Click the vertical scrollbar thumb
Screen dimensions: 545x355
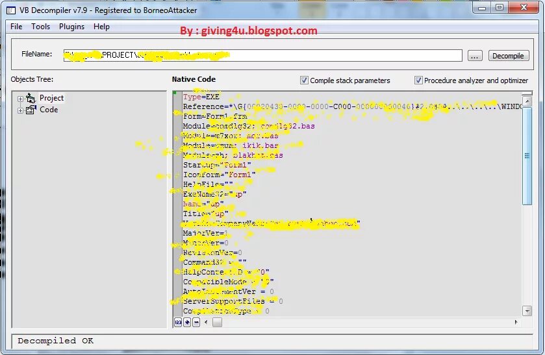[527, 156]
